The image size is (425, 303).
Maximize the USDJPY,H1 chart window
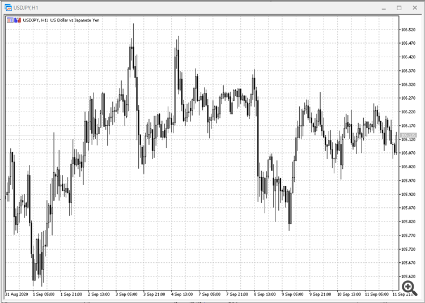[399, 8]
